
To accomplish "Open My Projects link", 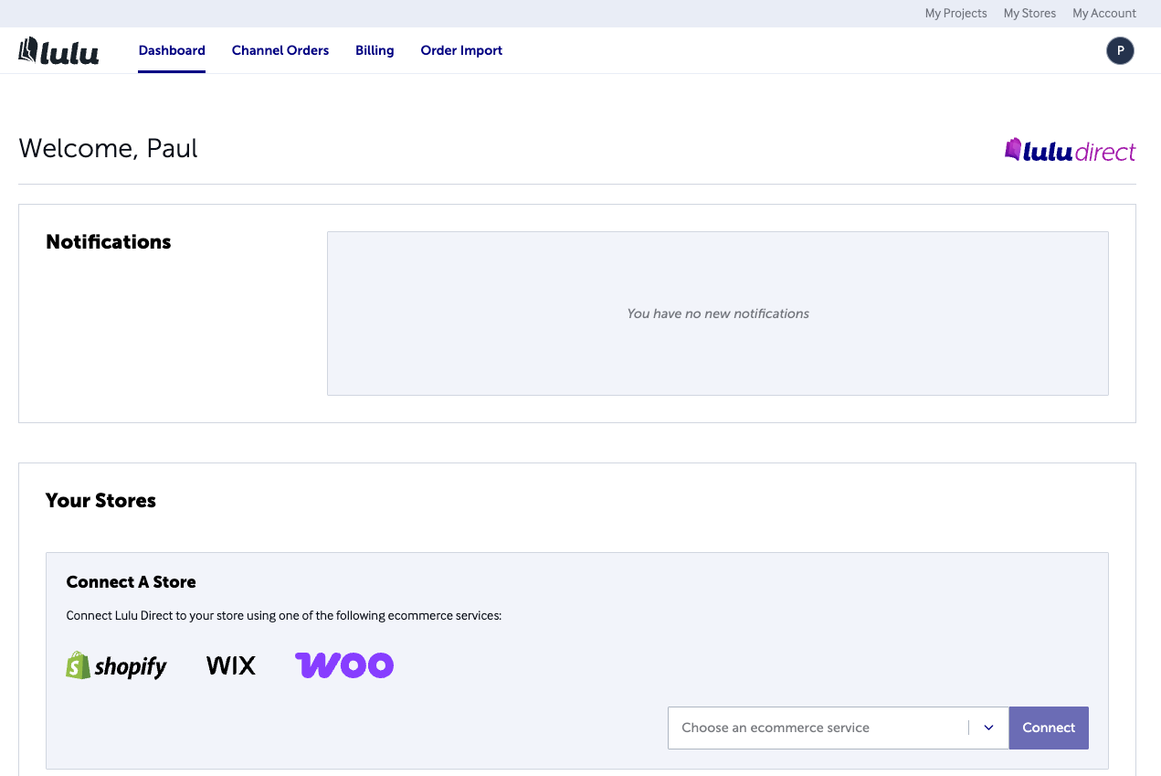I will pyautogui.click(x=955, y=13).
